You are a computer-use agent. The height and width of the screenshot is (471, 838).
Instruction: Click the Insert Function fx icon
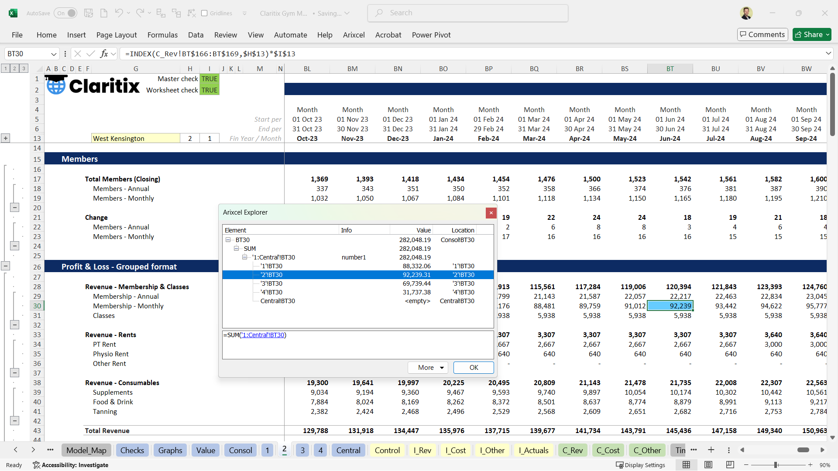(x=104, y=54)
